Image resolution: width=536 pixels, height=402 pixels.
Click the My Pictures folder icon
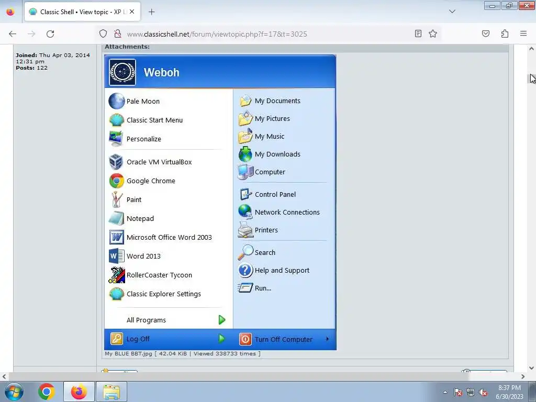[x=245, y=119]
